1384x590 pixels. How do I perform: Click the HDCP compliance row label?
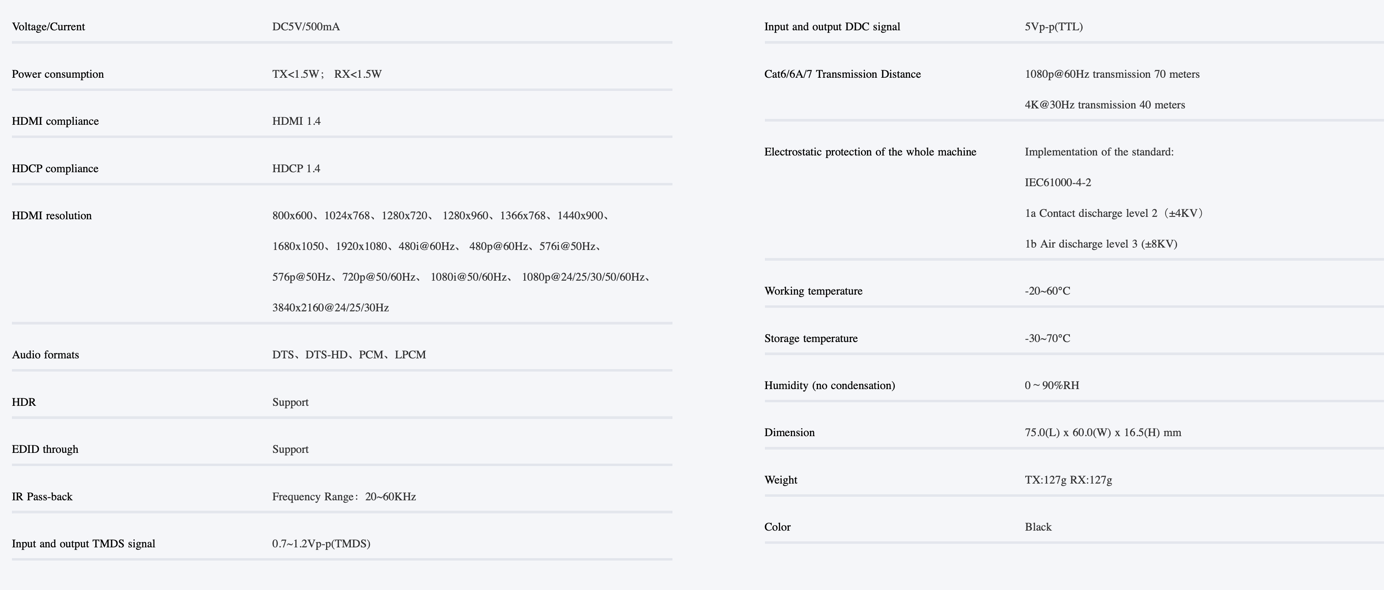pos(55,169)
